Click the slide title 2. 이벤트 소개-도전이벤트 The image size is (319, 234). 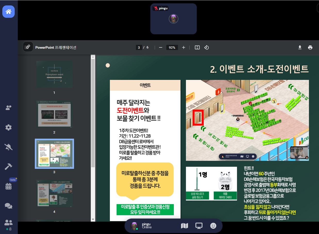259,69
